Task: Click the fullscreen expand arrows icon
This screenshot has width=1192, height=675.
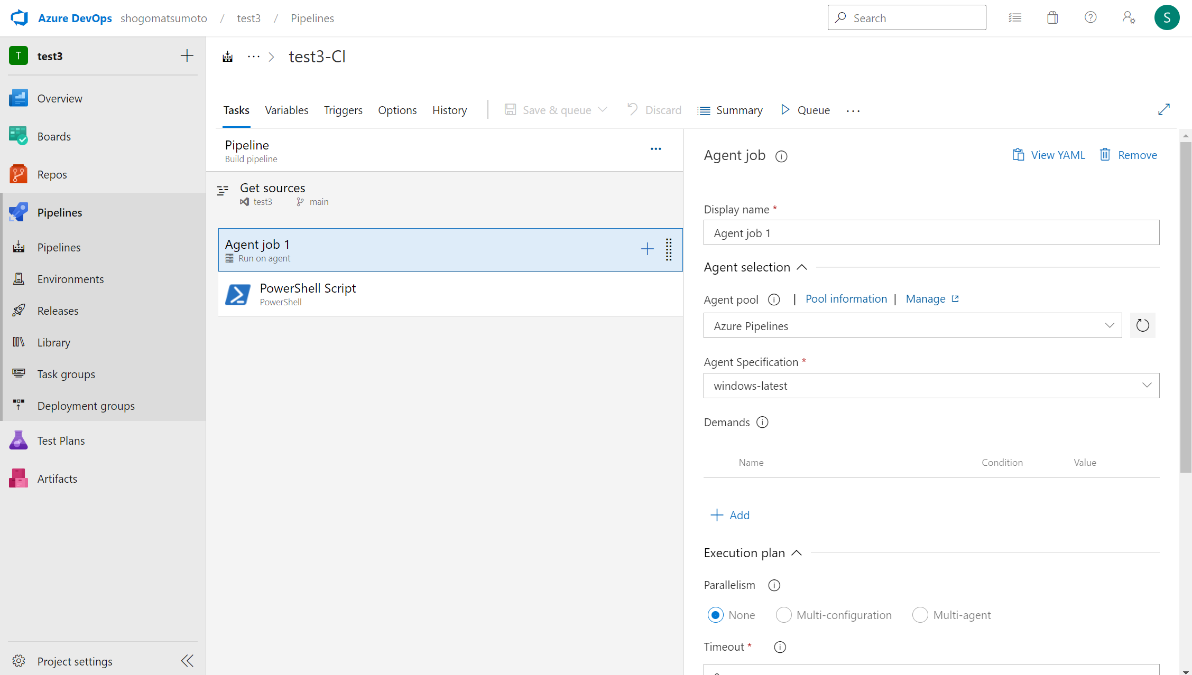Action: pyautogui.click(x=1163, y=110)
